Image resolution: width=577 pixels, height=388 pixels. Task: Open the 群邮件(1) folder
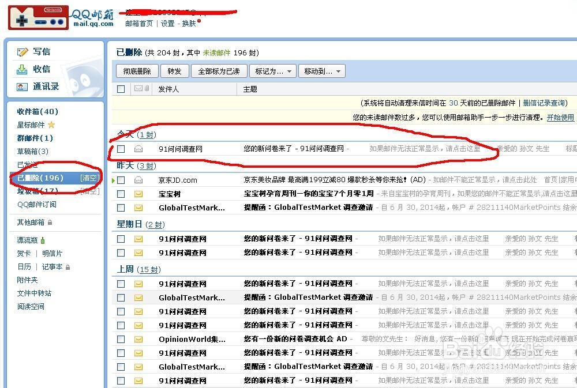click(x=35, y=138)
